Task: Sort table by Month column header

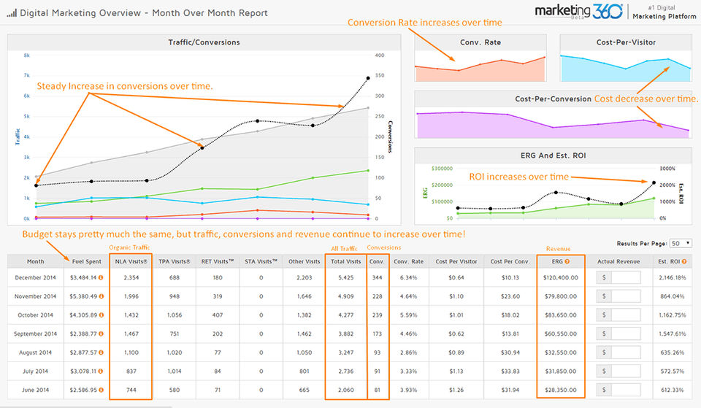Action: tap(35, 261)
